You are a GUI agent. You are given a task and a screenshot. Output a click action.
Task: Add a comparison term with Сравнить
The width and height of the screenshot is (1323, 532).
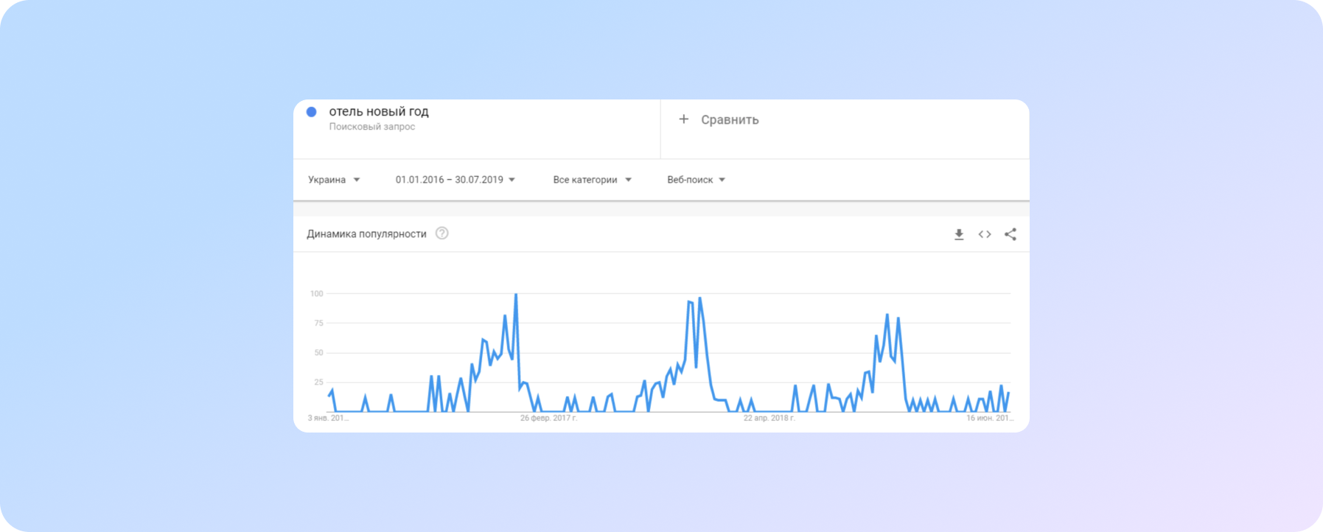(x=730, y=120)
